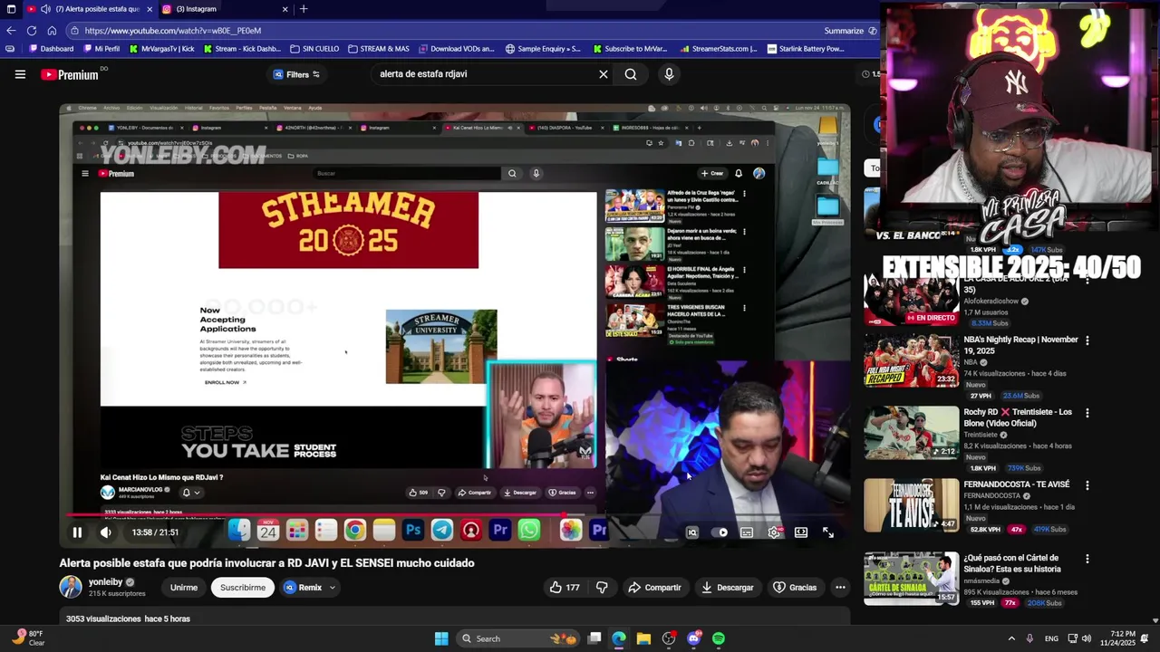Enter full screen in the video player
The width and height of the screenshot is (1160, 652).
pyautogui.click(x=827, y=532)
